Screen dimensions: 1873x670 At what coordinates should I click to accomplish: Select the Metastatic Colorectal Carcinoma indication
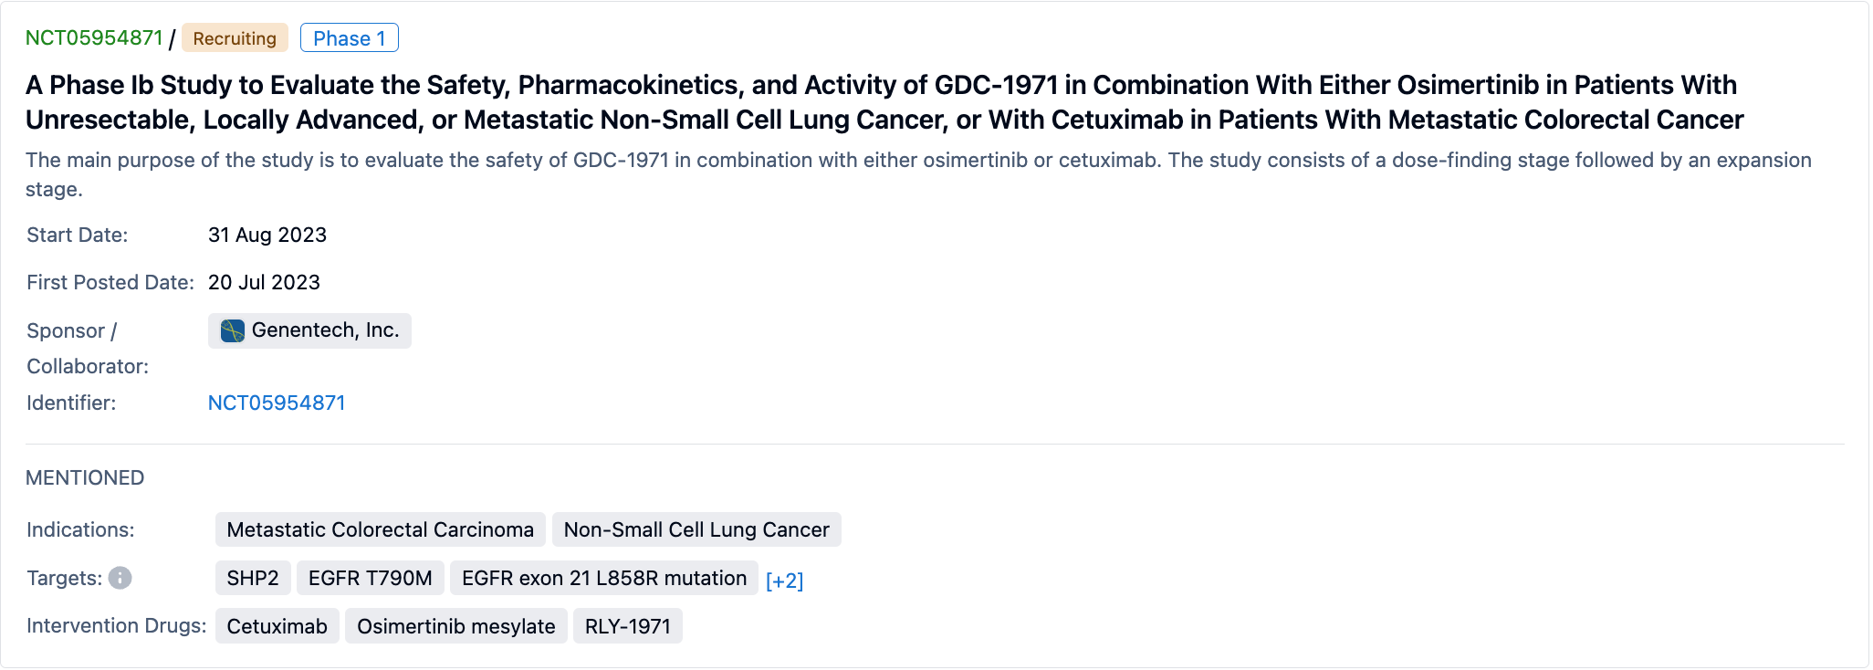coord(380,529)
